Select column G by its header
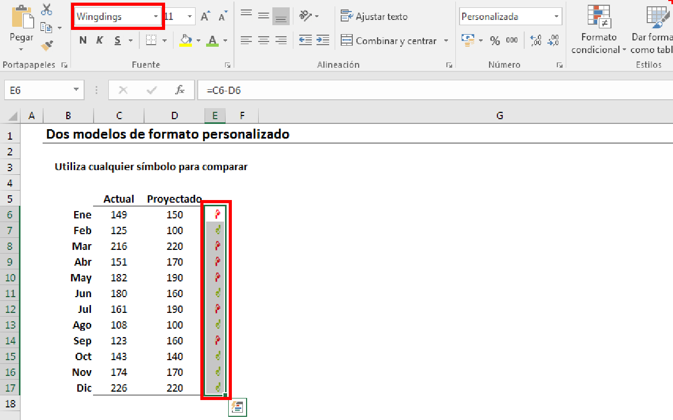This screenshot has height=420, width=673. [499, 115]
